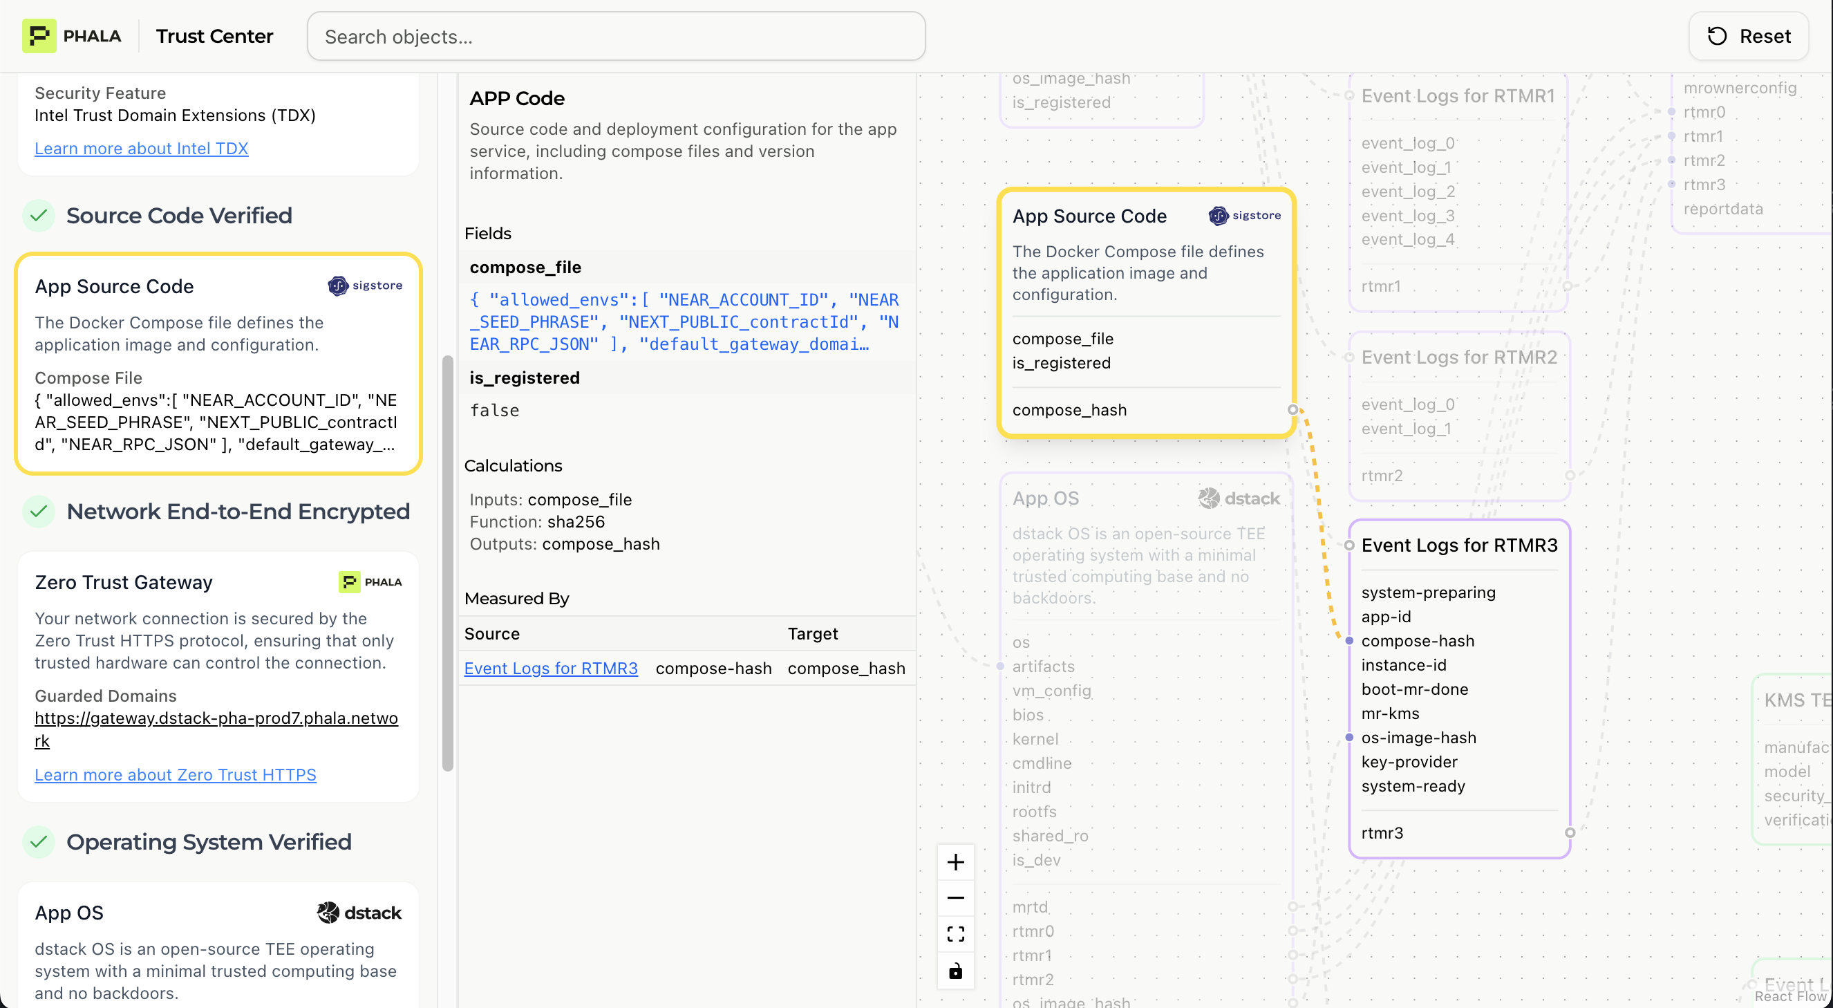The height and width of the screenshot is (1008, 1833).
Task: Click the Phala logo icon
Action: (39, 35)
